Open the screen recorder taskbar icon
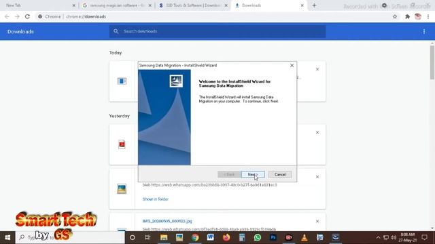 coord(289,237)
